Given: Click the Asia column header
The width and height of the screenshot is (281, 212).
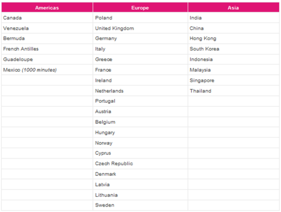Looking at the screenshot, I should 233,8.
